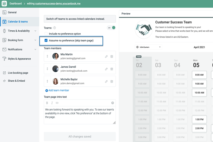Screen dimensions: 213x142
Task: Click the Teams help question mark icon
Action: tap(54, 28)
